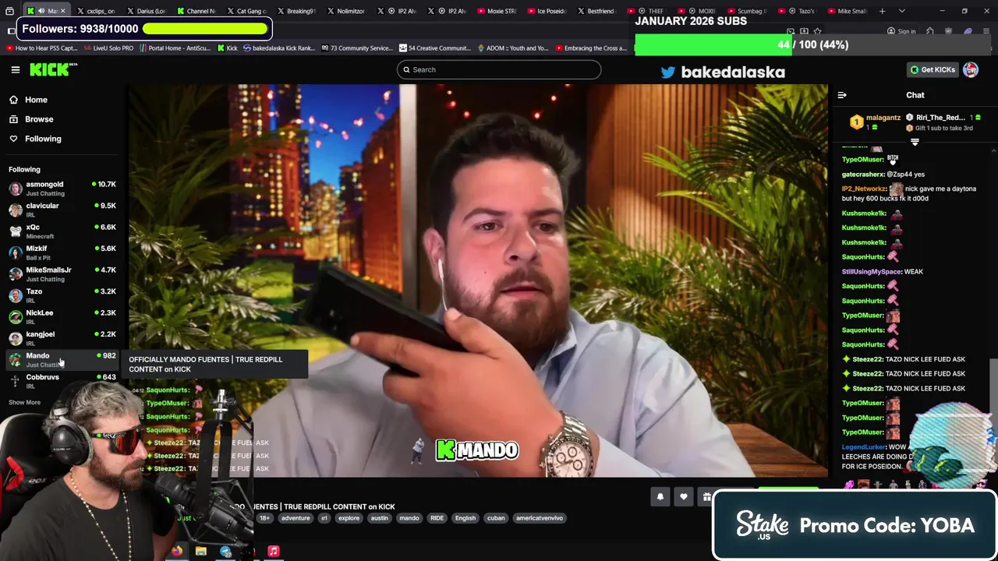The image size is (998, 561).
Task: Click the americatvenvivo stream tag
Action: (x=540, y=518)
